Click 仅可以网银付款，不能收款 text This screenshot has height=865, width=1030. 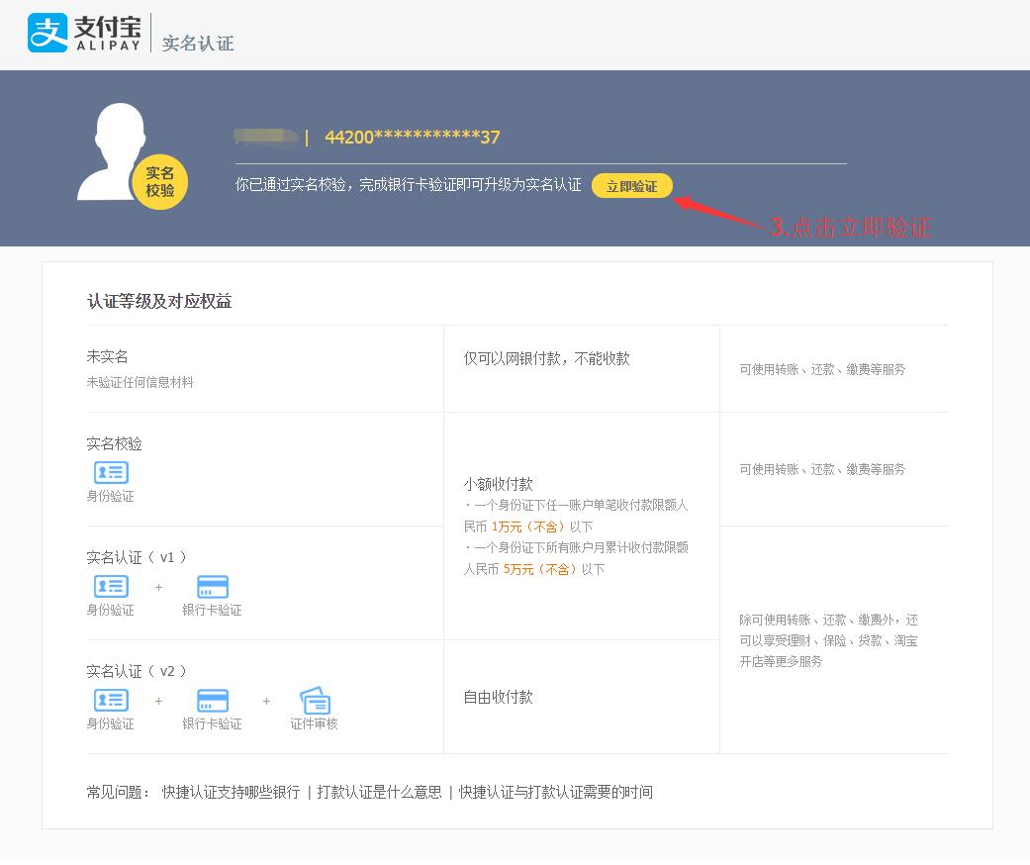click(x=546, y=358)
